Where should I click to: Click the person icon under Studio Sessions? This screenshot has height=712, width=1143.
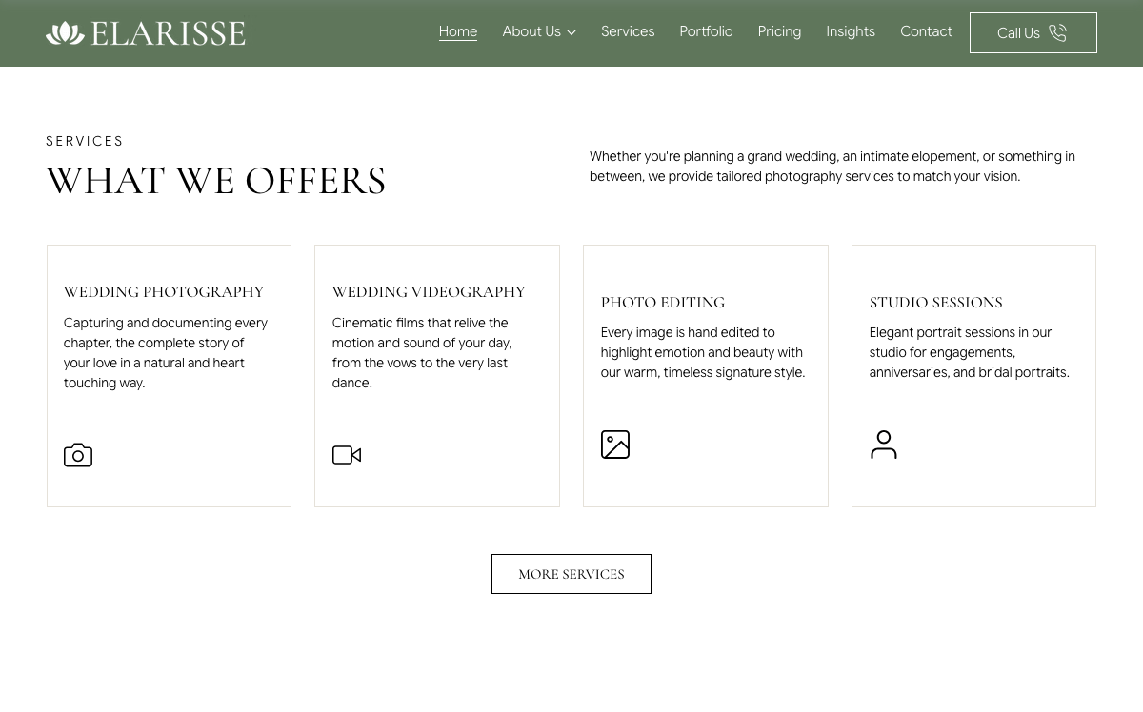coord(884,445)
